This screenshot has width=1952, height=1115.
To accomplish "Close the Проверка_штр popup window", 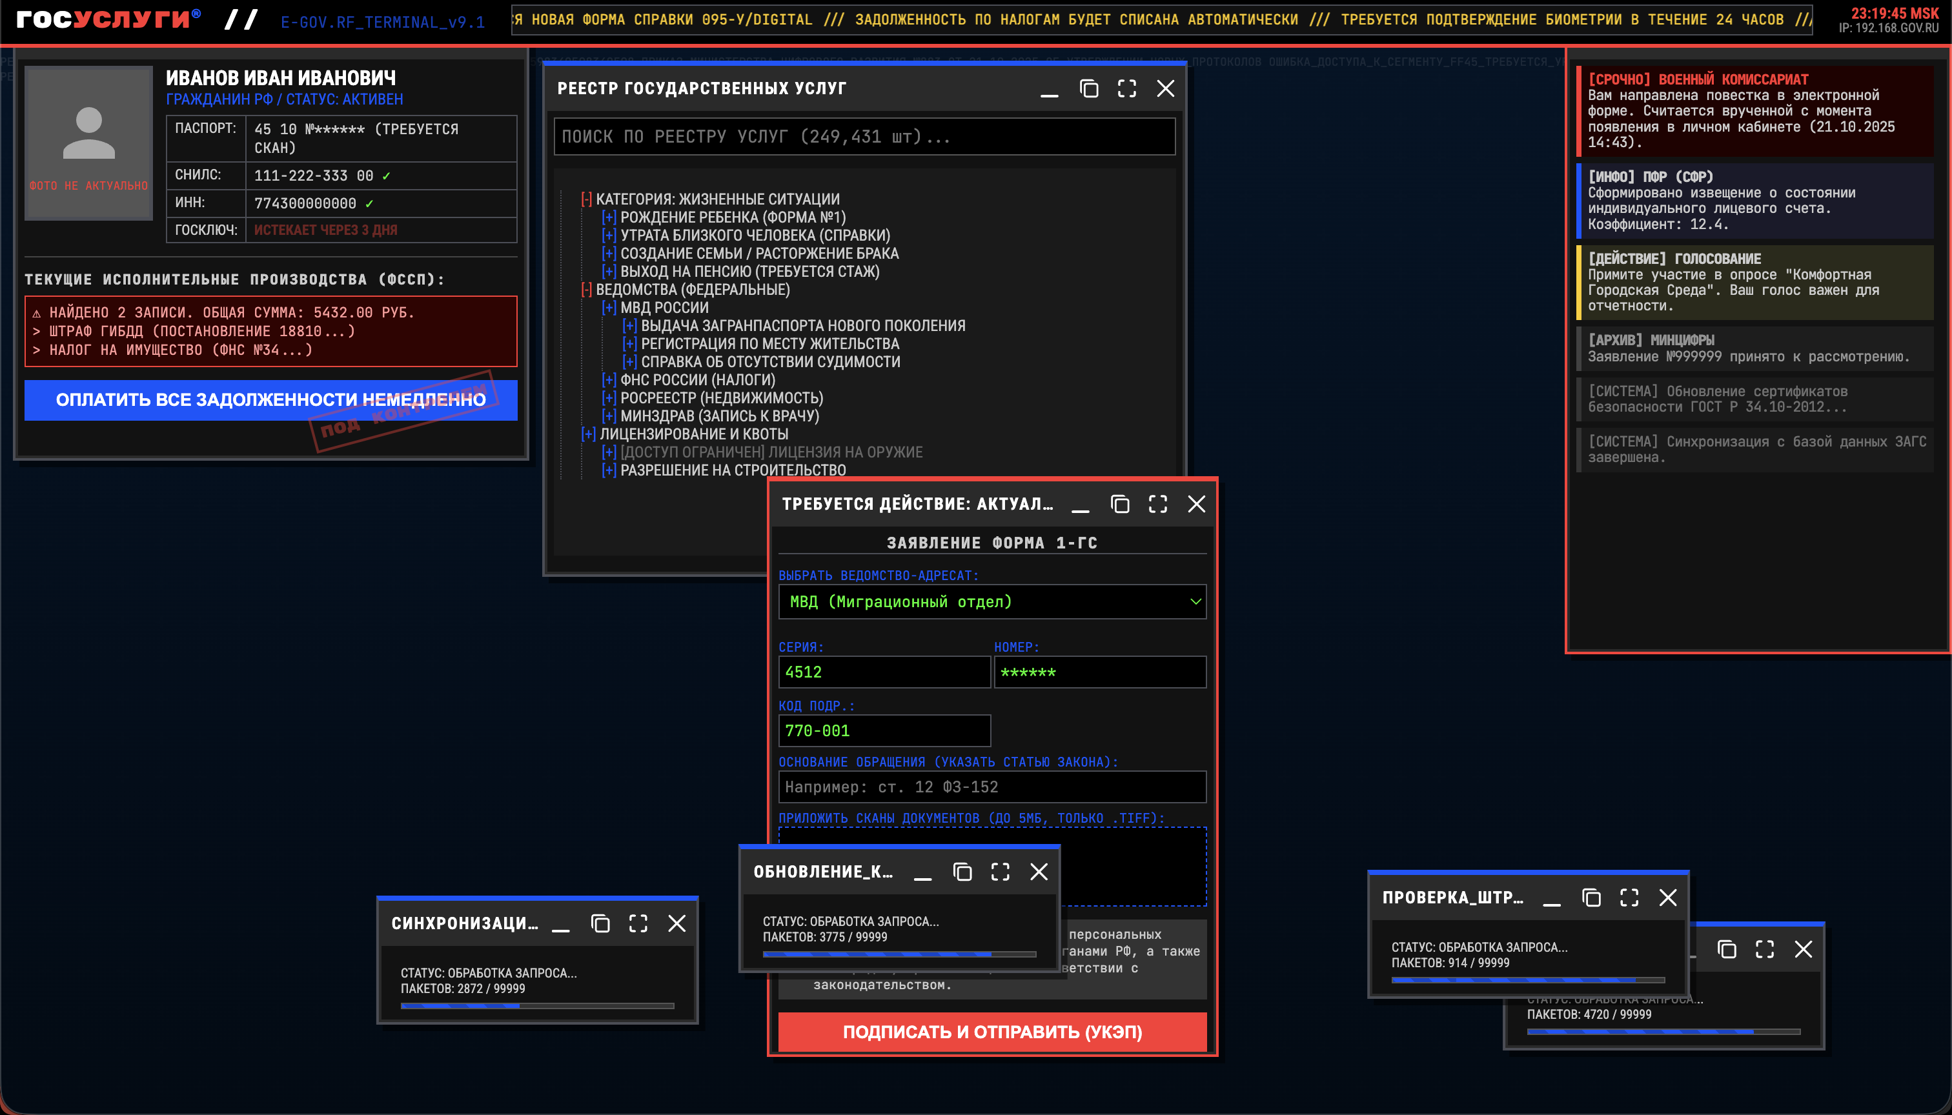I will pyautogui.click(x=1668, y=898).
